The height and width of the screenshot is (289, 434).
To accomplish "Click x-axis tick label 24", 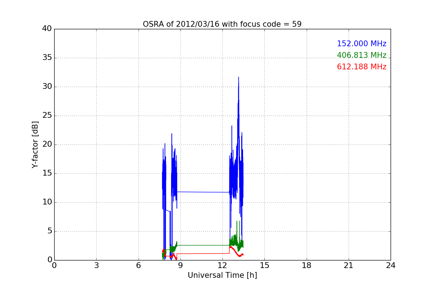I will coord(391,265).
